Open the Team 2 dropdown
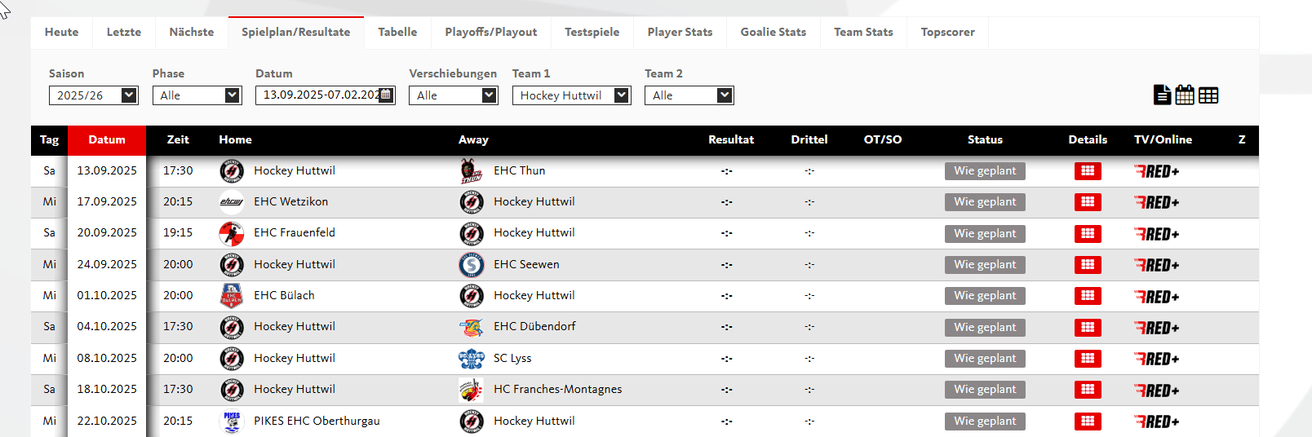 click(689, 95)
